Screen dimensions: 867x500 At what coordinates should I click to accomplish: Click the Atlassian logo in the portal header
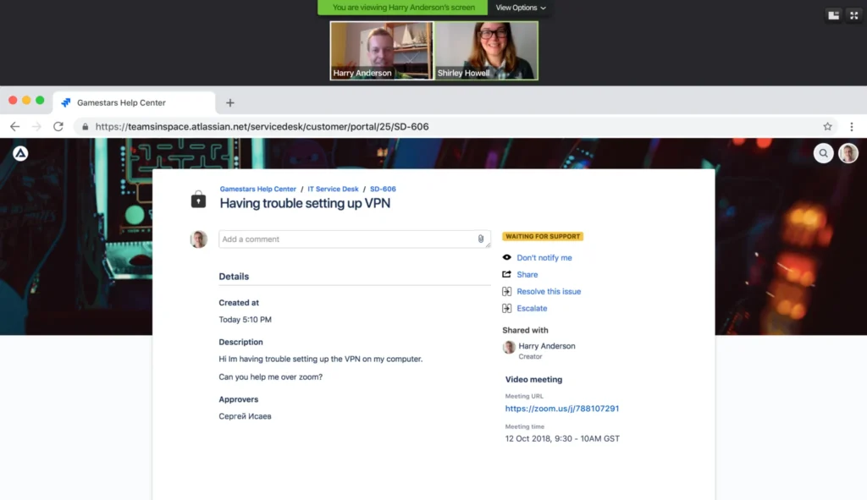[x=20, y=153]
